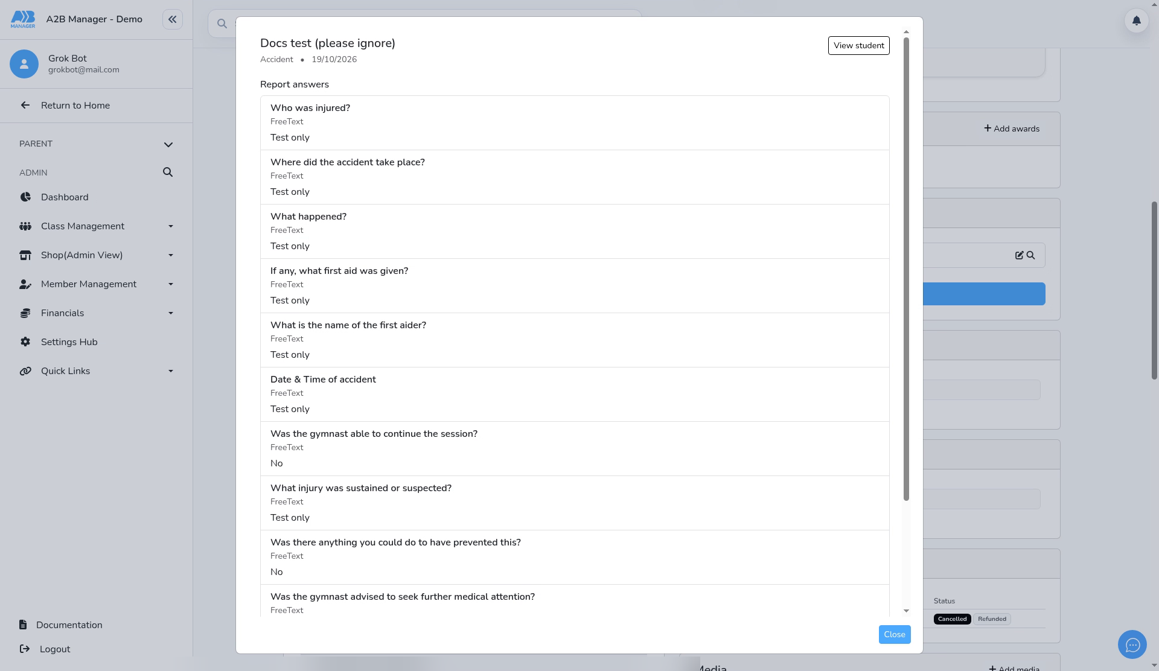Click the View student button

[858, 45]
